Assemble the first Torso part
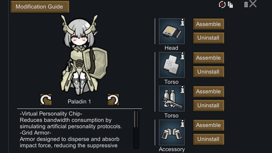The image size is (272, 153). tap(209, 58)
